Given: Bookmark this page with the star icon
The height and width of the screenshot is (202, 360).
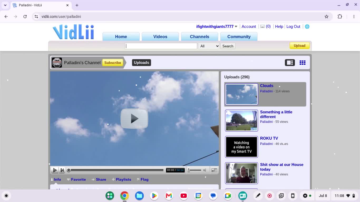Looking at the screenshot, I should click(x=327, y=17).
